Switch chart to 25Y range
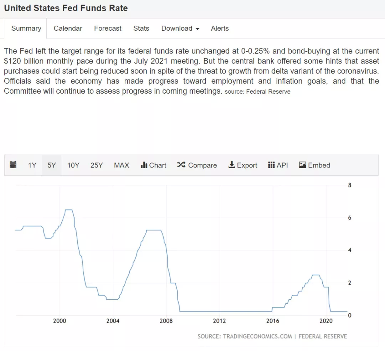Image resolution: width=385 pixels, height=351 pixels. click(x=97, y=165)
